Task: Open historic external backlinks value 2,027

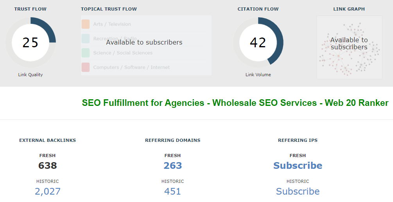Action: 48,191
